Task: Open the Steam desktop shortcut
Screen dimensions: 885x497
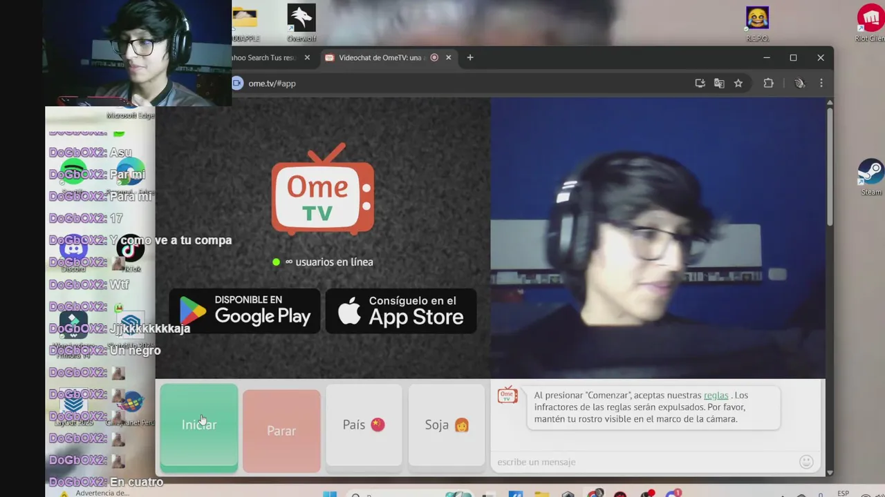Action: click(x=871, y=177)
